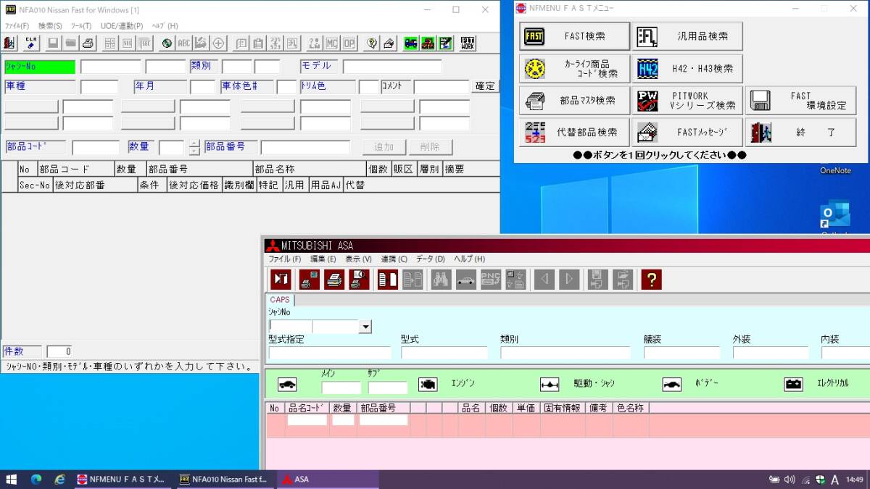Click the ABC icon in Nissan Fast toolbar

[184, 43]
